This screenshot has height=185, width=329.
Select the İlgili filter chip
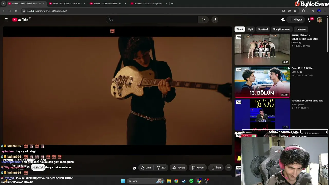click(250, 29)
